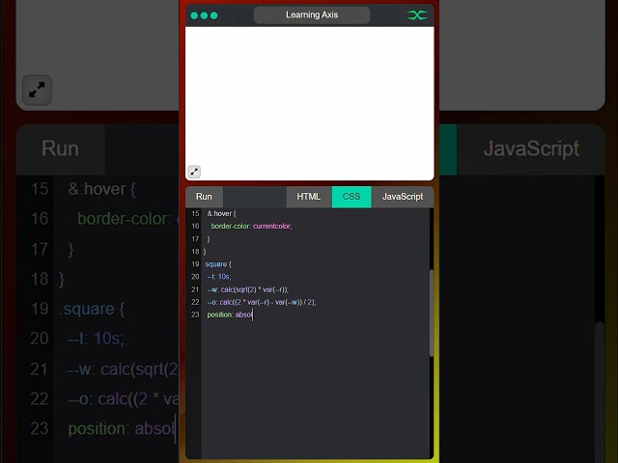Click the first green window dot
This screenshot has height=463, width=618.
194,15
